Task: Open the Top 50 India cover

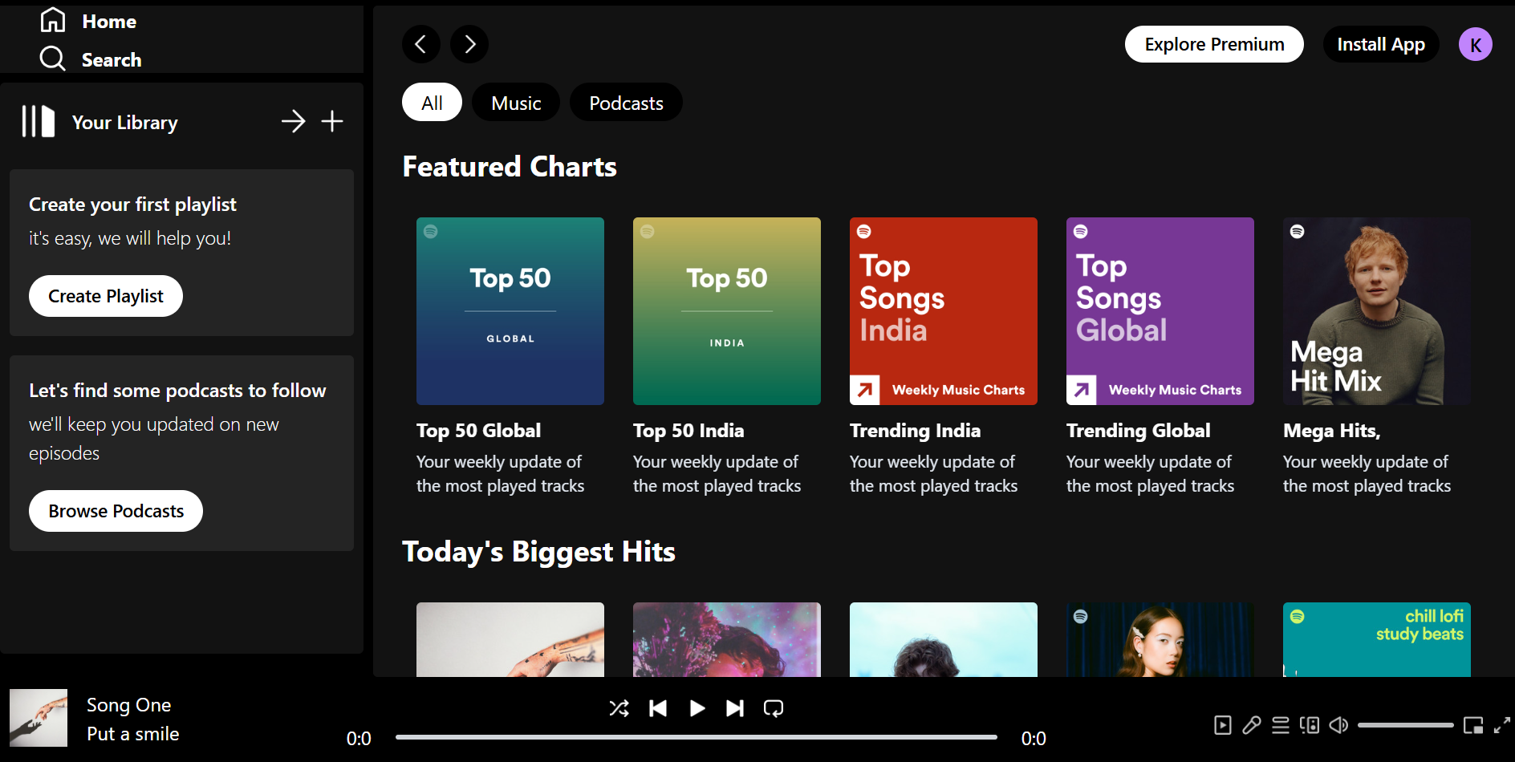Action: tap(727, 311)
